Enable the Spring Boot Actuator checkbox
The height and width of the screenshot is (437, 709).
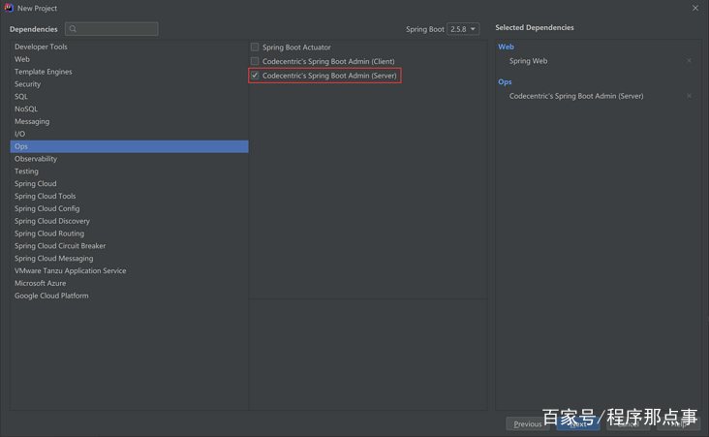tap(255, 47)
